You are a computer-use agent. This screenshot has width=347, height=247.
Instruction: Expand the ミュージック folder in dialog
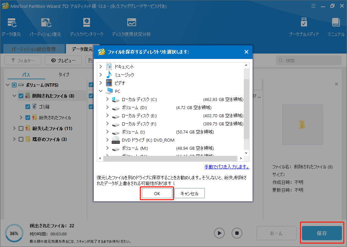pyautogui.click(x=101, y=75)
